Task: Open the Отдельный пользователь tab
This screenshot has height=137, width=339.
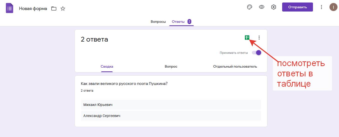Action: click(235, 66)
